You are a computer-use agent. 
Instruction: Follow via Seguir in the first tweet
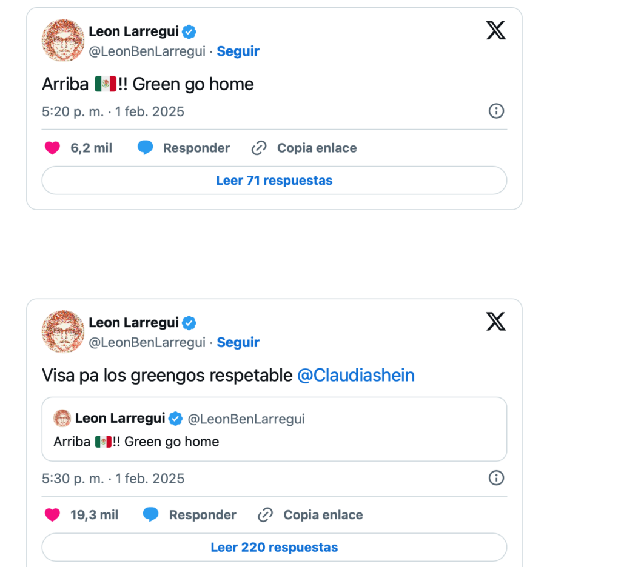pos(238,51)
